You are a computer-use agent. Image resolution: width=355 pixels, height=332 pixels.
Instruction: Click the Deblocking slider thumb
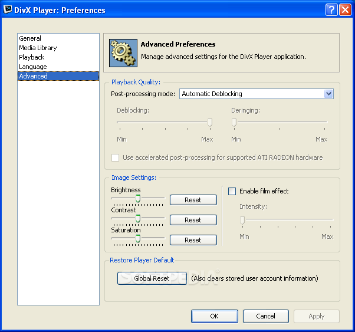tap(210, 122)
